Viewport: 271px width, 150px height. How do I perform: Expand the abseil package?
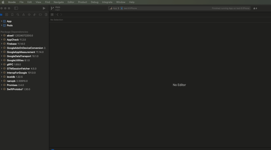tap(1, 35)
